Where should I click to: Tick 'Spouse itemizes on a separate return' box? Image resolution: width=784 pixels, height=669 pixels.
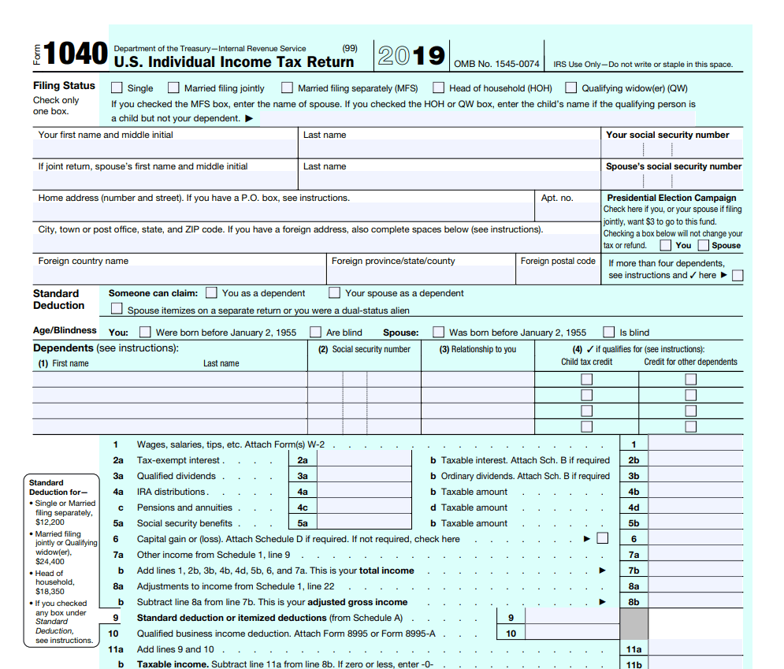coord(117,310)
